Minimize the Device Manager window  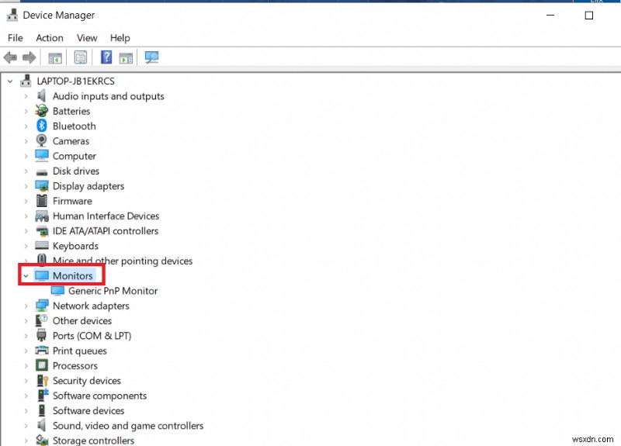point(550,15)
